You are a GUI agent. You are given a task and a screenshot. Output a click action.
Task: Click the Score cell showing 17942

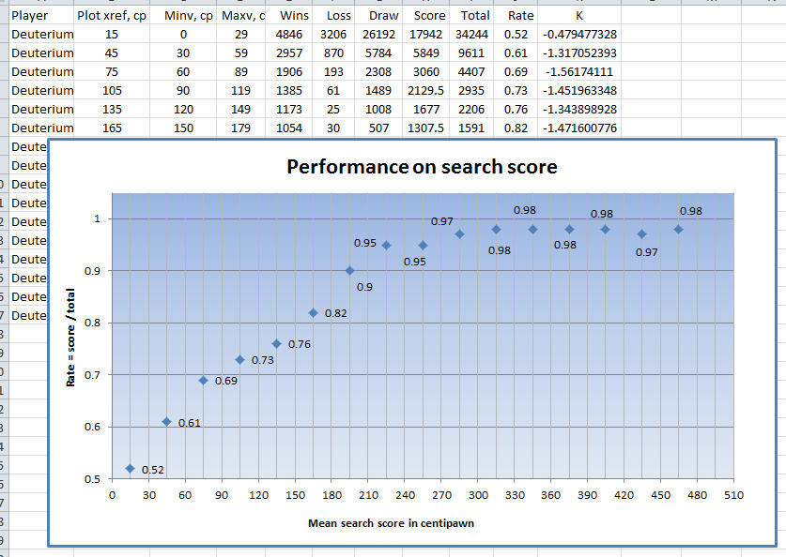coord(429,35)
